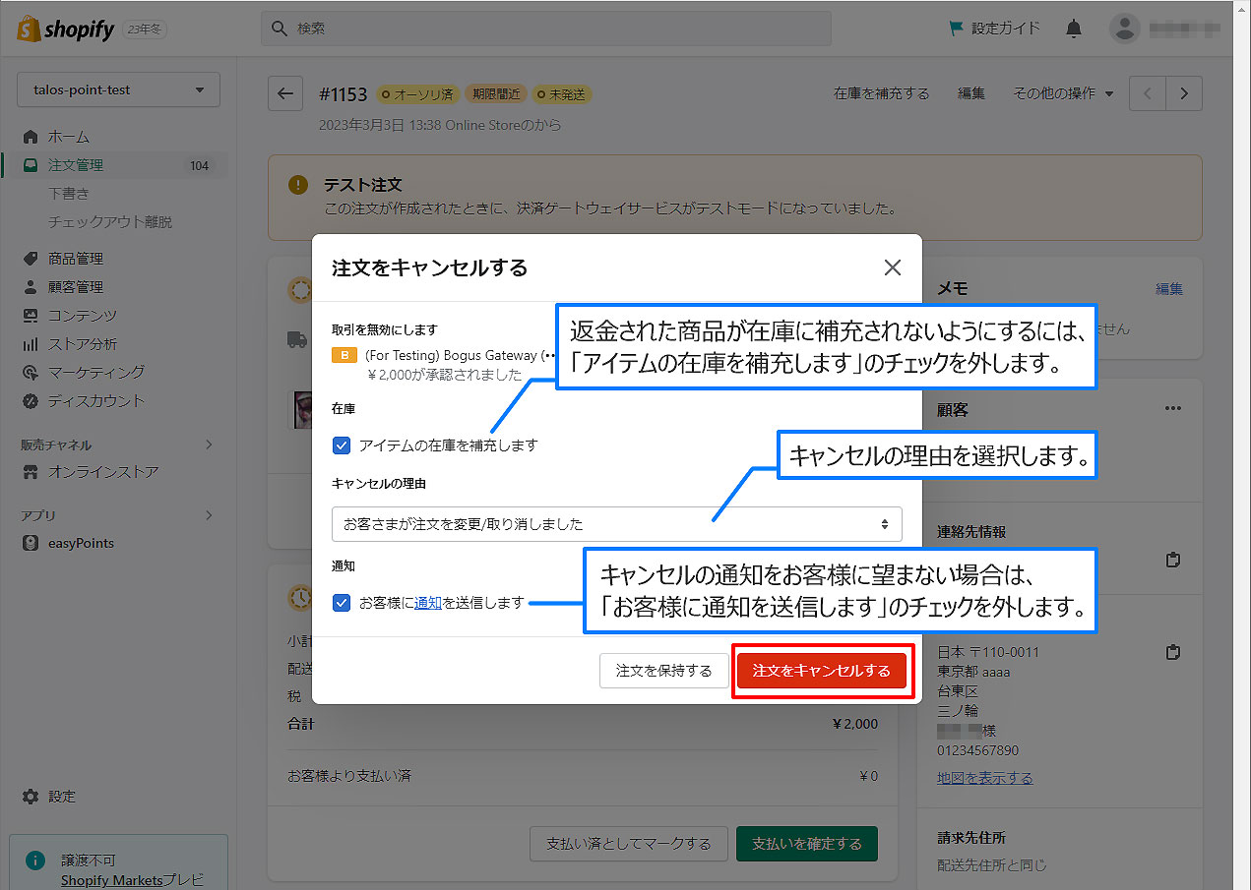
Task: Copy the shipping address clipboard icon
Action: tap(1172, 652)
